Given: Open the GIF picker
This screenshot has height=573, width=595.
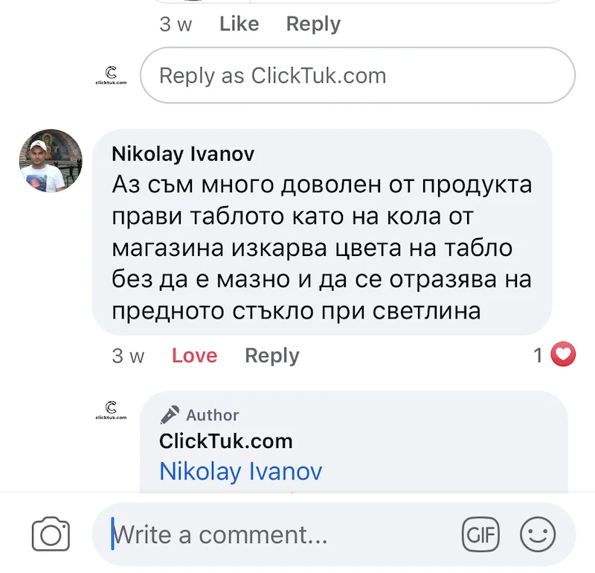Looking at the screenshot, I should click(480, 534).
